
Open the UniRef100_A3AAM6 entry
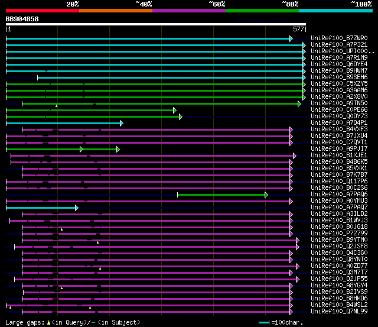pyautogui.click(x=339, y=90)
